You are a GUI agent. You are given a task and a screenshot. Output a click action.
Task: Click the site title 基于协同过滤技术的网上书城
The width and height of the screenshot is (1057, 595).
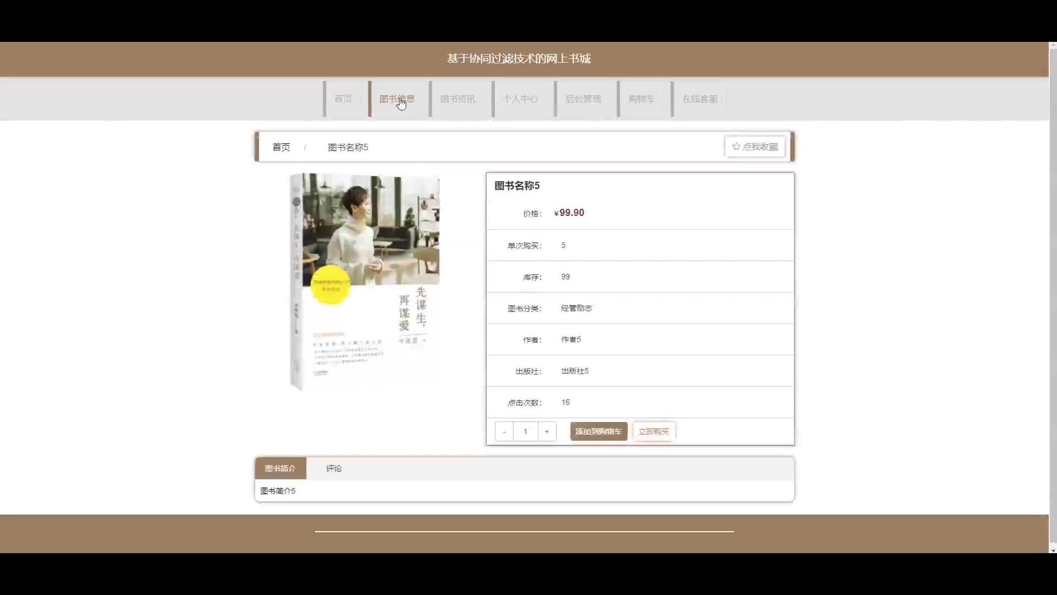(519, 58)
